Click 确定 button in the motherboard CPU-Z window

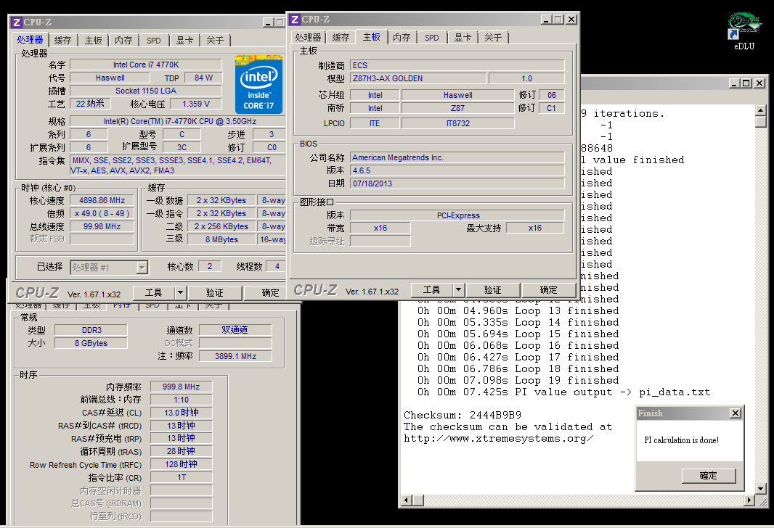pos(548,290)
